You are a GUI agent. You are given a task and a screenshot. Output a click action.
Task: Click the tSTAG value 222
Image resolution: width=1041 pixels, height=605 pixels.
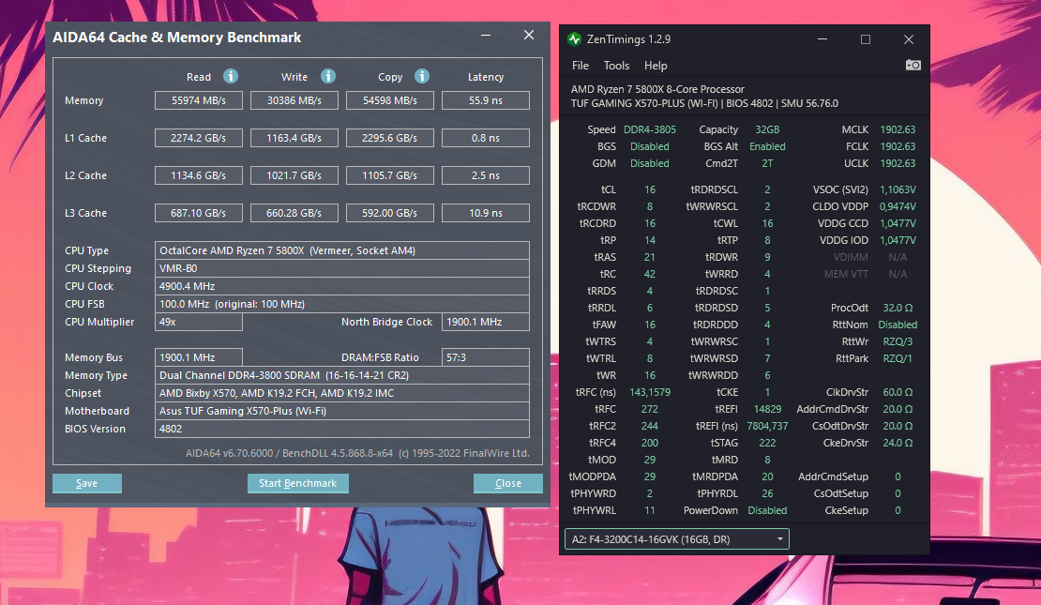(767, 443)
